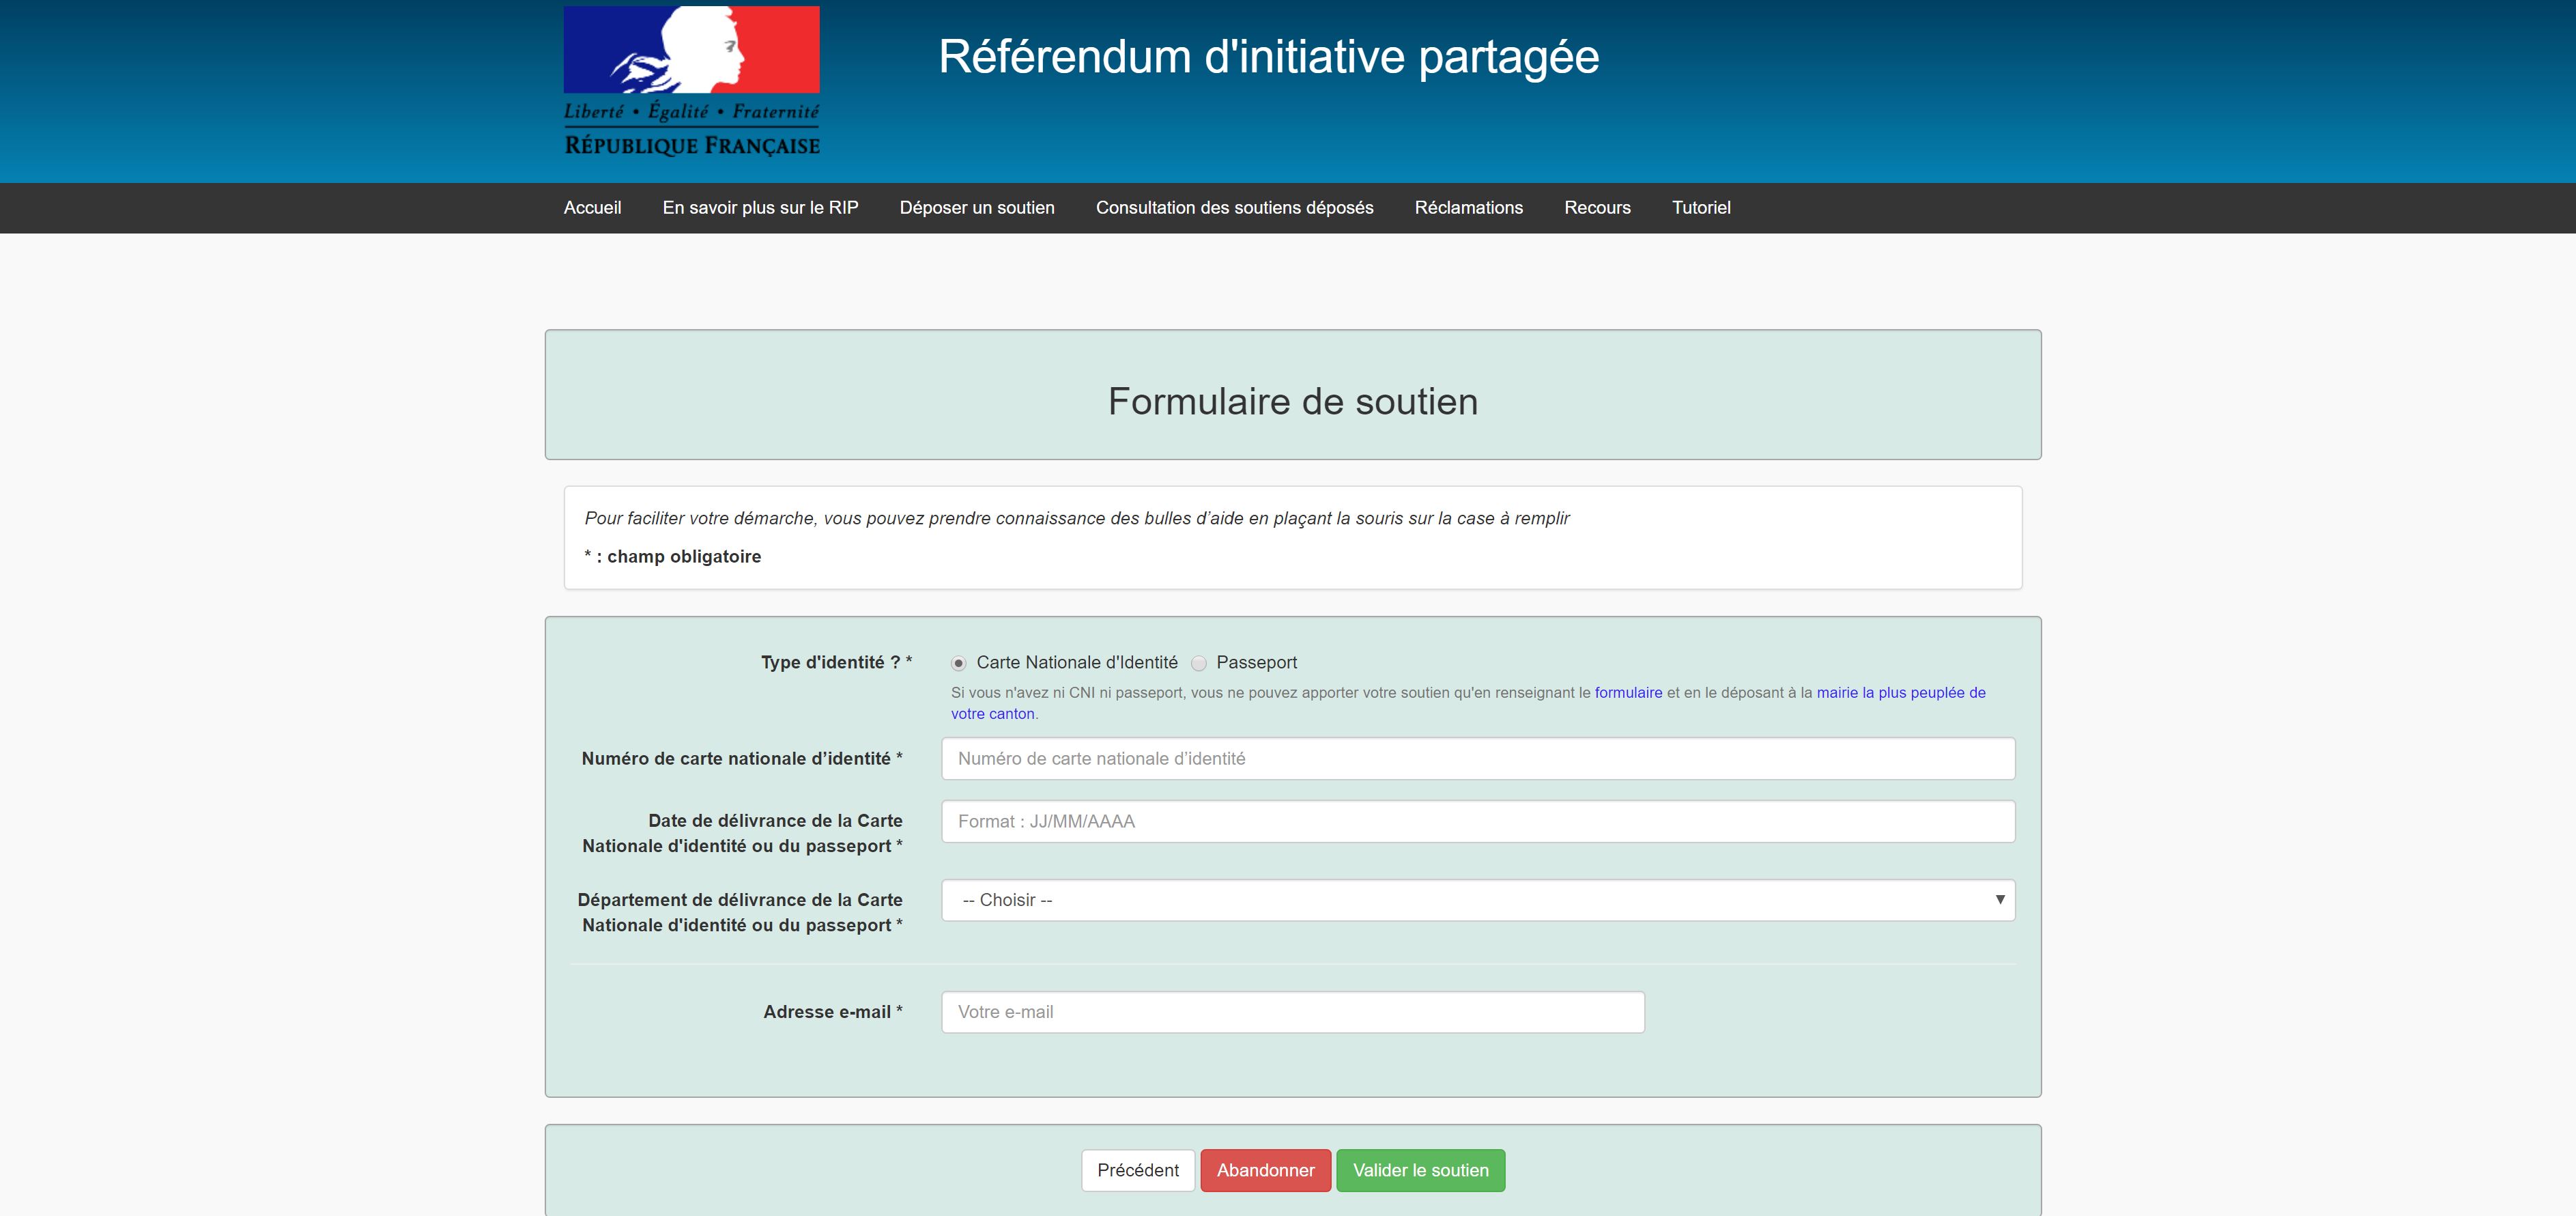Image resolution: width=2576 pixels, height=1216 pixels.
Task: Click the '* : champ obligatoire' note
Action: tap(673, 557)
